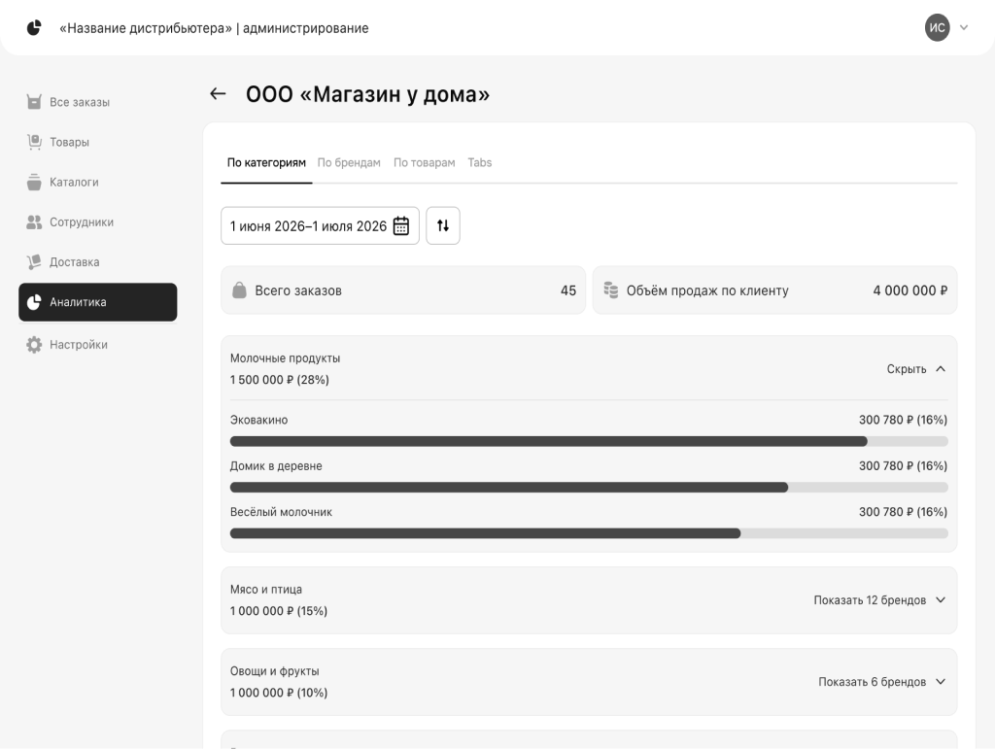This screenshot has width=995, height=749.
Task: Switch to the По товарам tab
Action: tap(424, 162)
